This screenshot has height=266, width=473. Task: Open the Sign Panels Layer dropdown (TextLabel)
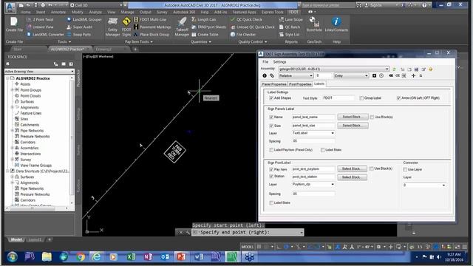(313, 133)
